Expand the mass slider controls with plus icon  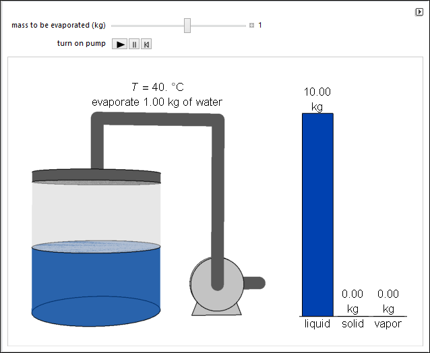[x=251, y=26]
